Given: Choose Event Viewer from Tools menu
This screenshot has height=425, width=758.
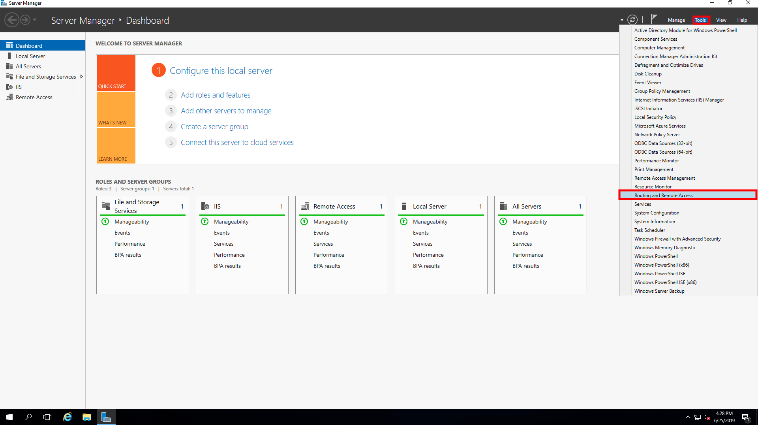Looking at the screenshot, I should 647,83.
